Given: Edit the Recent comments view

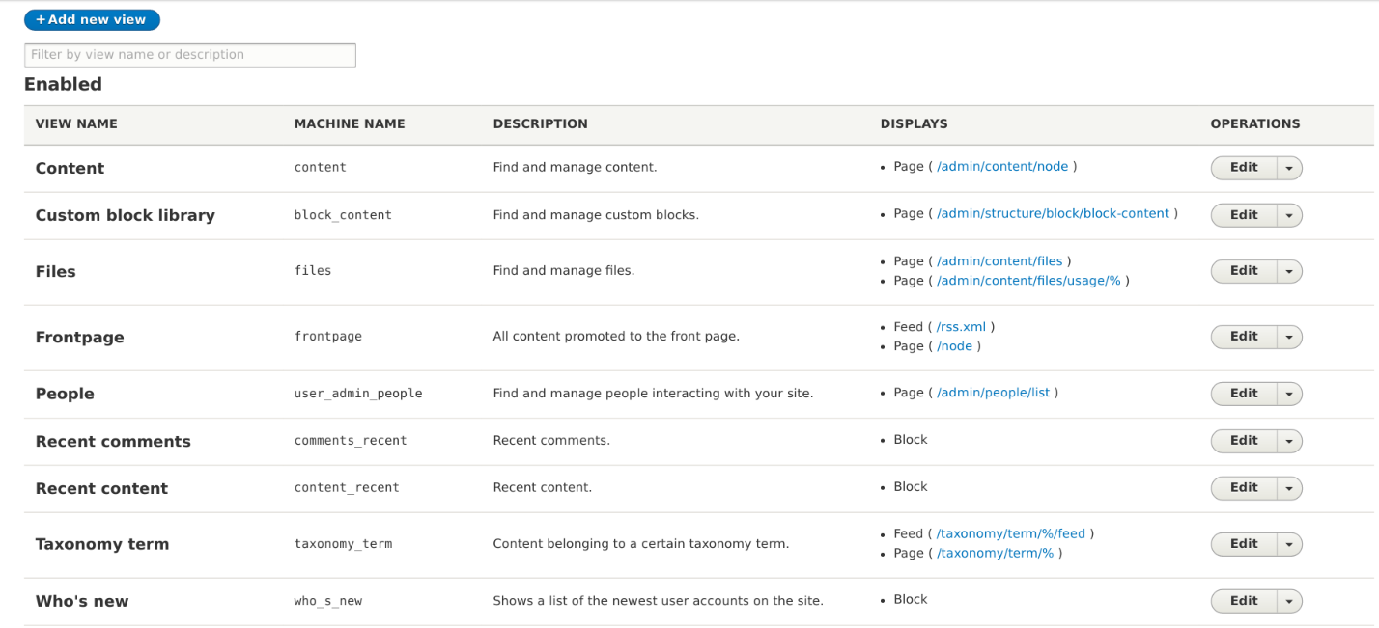Looking at the screenshot, I should [x=1244, y=440].
